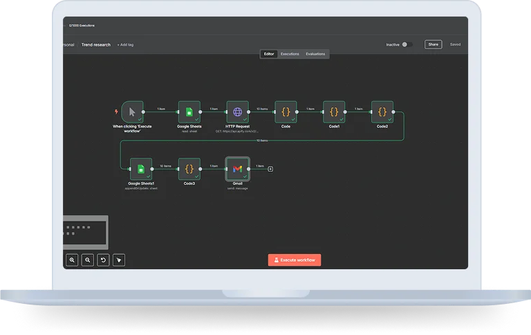The image size is (531, 335).
Task: Select the Google Sheets read node
Action: coord(189,111)
